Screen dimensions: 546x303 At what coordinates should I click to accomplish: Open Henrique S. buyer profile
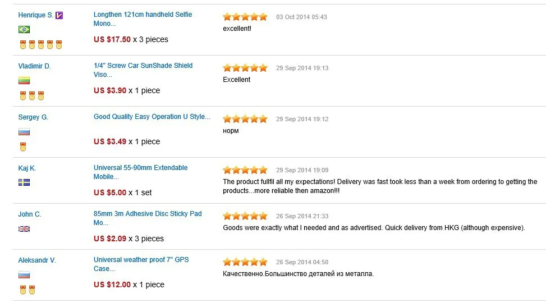click(36, 15)
